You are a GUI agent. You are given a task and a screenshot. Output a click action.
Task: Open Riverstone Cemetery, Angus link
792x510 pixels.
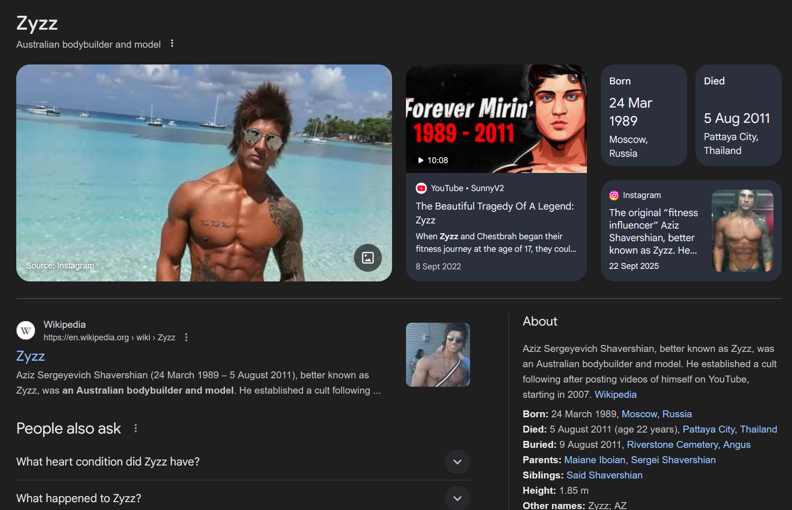pos(689,445)
